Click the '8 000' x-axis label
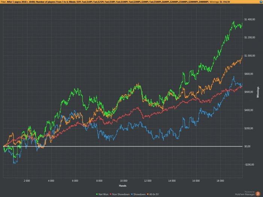Viewport: 263px width, 197px height. pos(99,181)
